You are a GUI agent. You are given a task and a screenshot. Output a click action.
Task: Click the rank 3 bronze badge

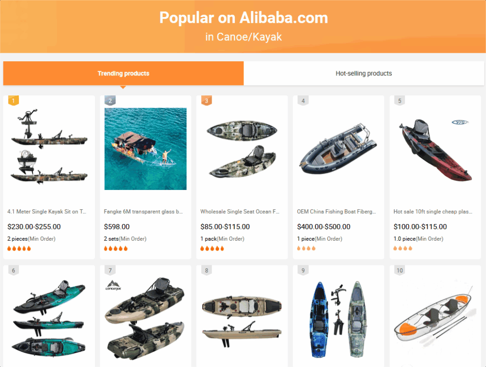coord(206,101)
